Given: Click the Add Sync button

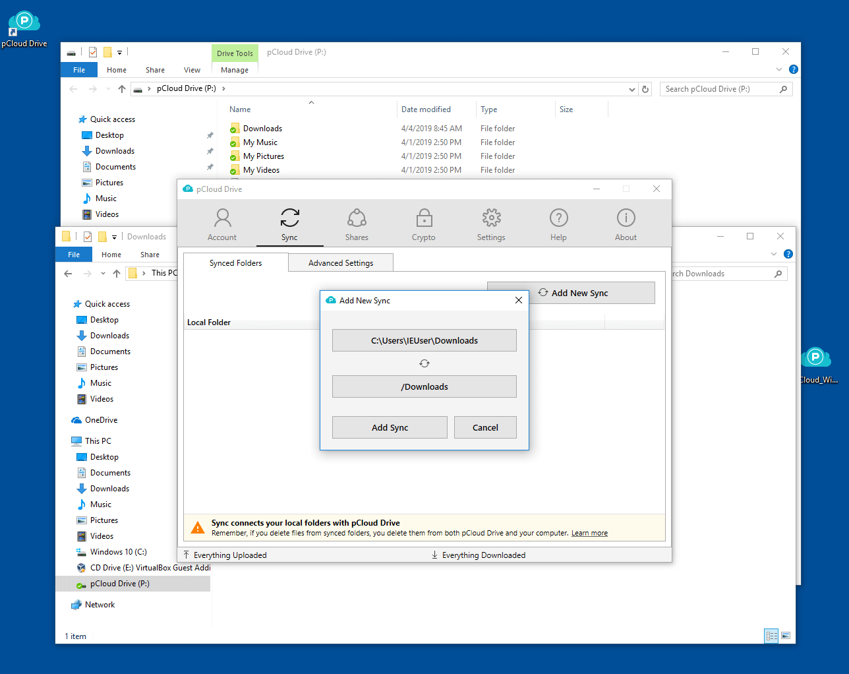Looking at the screenshot, I should pyautogui.click(x=390, y=427).
